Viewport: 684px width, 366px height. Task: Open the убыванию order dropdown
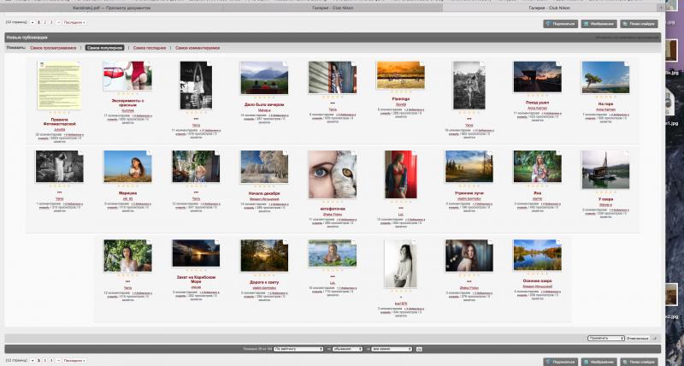pyautogui.click(x=347, y=349)
